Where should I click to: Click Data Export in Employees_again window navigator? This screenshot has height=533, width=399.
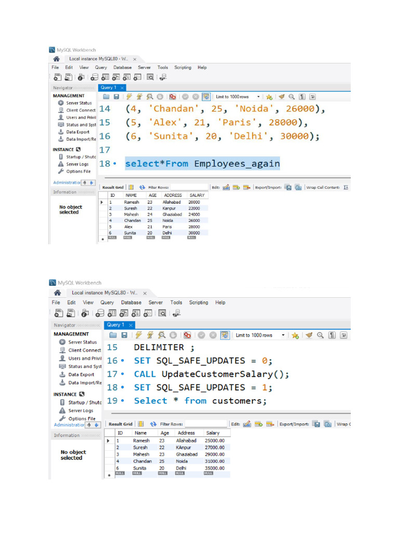point(77,132)
